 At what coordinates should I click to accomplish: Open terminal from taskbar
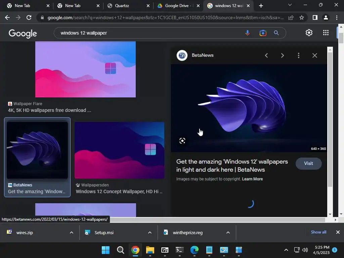[x=180, y=250]
